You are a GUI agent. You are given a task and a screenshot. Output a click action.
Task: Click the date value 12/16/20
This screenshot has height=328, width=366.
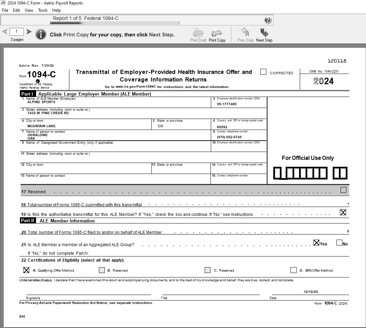point(311,292)
